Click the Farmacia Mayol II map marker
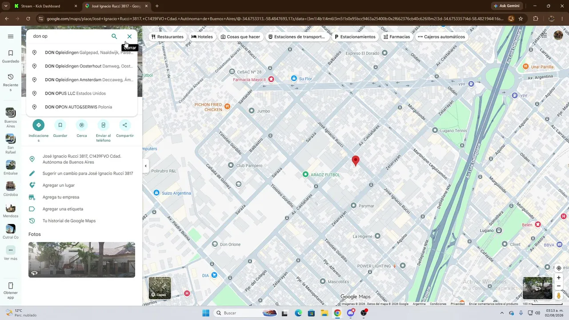The height and width of the screenshot is (320, 569). pos(271,80)
